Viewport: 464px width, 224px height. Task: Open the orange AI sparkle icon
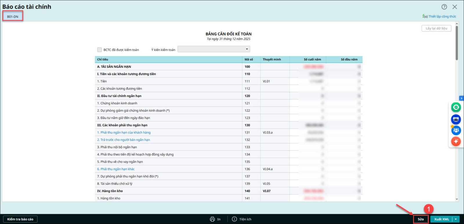click(456, 141)
